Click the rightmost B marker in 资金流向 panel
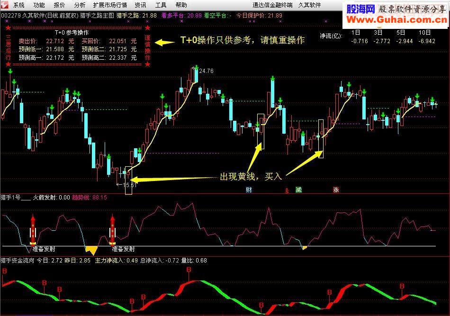The width and height of the screenshot is (450, 316). pyautogui.click(x=402, y=286)
